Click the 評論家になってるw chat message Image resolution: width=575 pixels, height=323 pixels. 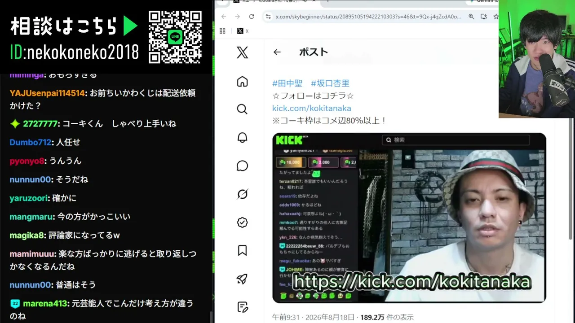tap(84, 236)
